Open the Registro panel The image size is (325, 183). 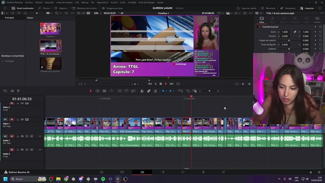(61, 8)
